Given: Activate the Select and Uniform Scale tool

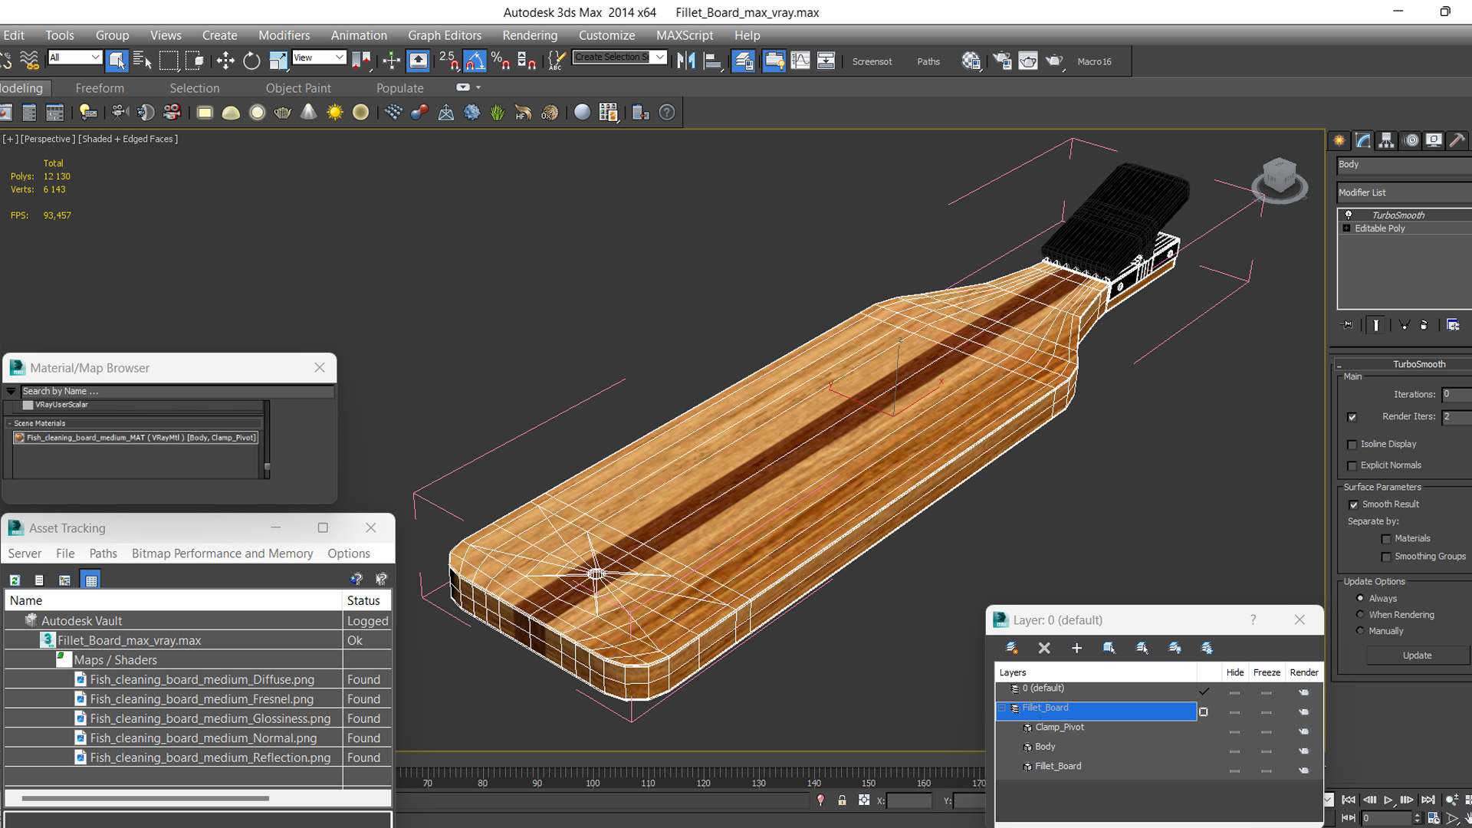Looking at the screenshot, I should [278, 61].
